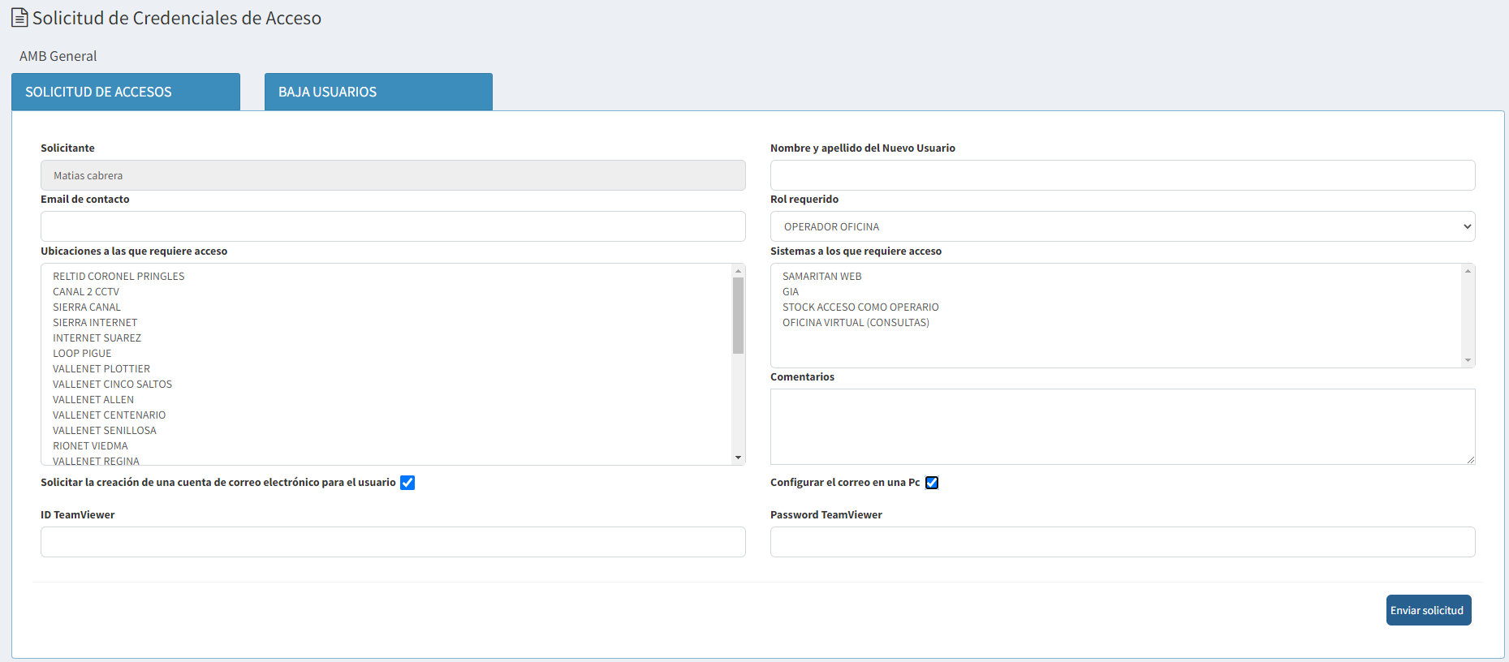Focus the Password TeamViewer field
The width and height of the screenshot is (1509, 662).
pos(1122,542)
